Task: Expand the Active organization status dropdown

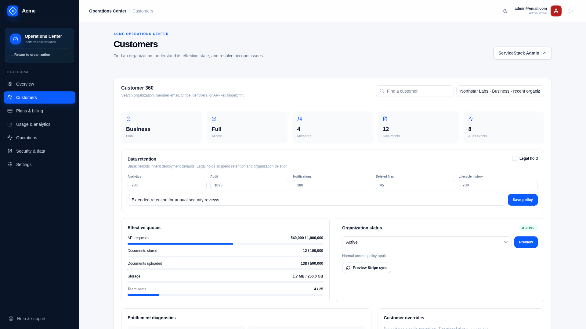Action: pos(427,242)
